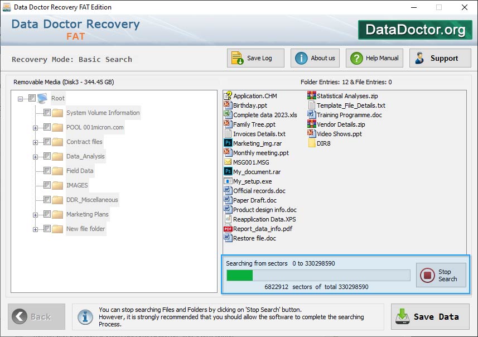478x337 pixels.
Task: Click the Excel icon of Complete data 2023.xls
Action: pyautogui.click(x=228, y=115)
